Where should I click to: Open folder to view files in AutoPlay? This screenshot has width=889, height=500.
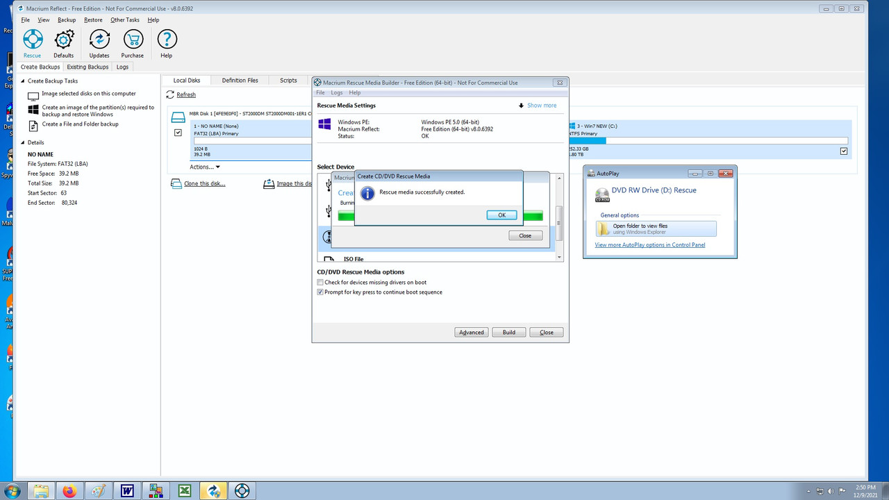click(x=656, y=228)
